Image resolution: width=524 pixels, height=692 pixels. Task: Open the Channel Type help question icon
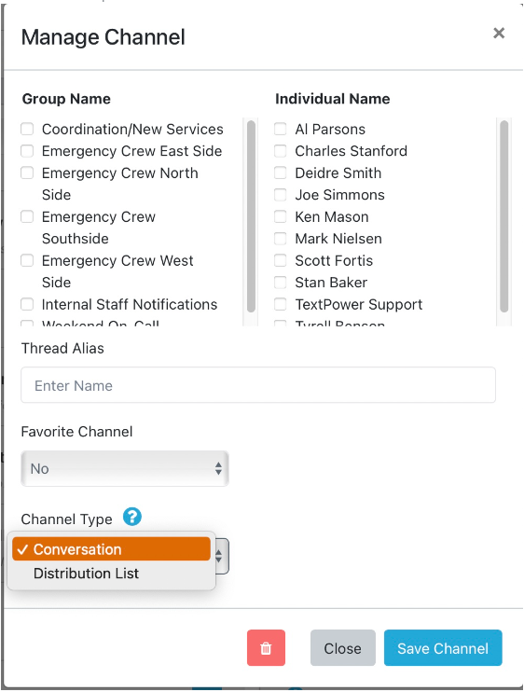131,517
